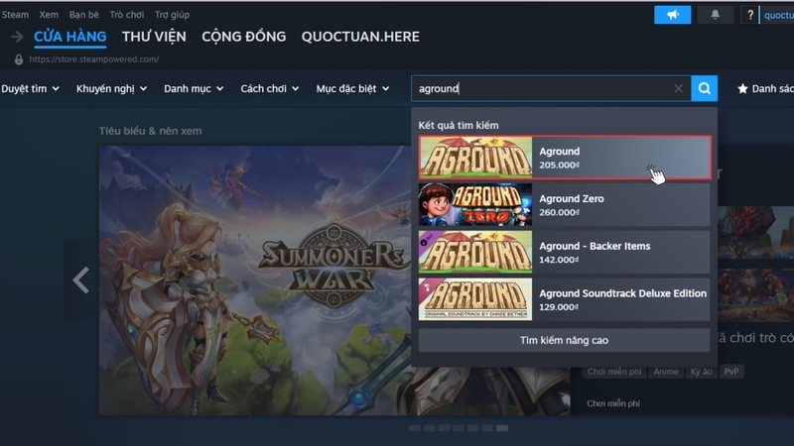The image size is (794, 446).
Task: Click the padlock icon beside the store URL
Action: (19, 59)
